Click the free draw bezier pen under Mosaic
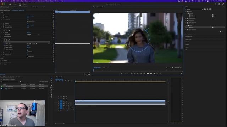The image size is (227, 127). coord(9,40)
